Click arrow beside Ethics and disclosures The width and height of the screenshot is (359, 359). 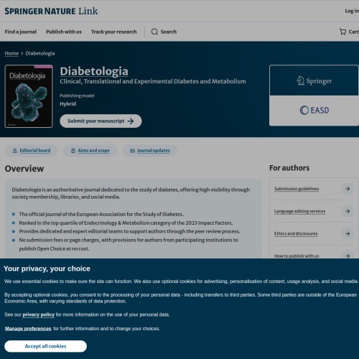348,233
